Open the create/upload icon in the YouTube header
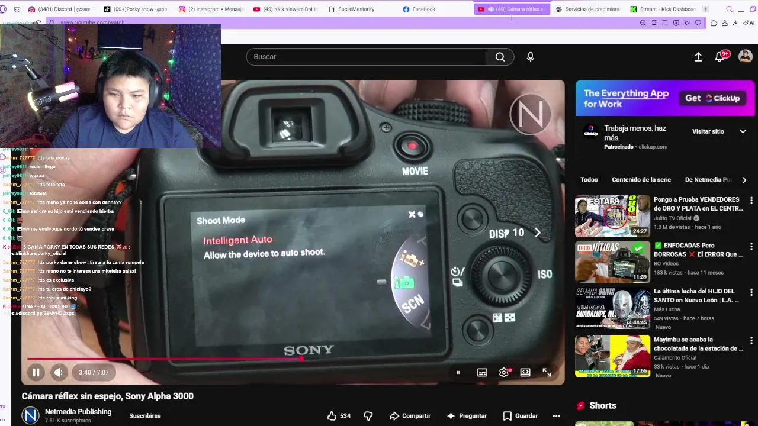The image size is (758, 426). [x=698, y=57]
